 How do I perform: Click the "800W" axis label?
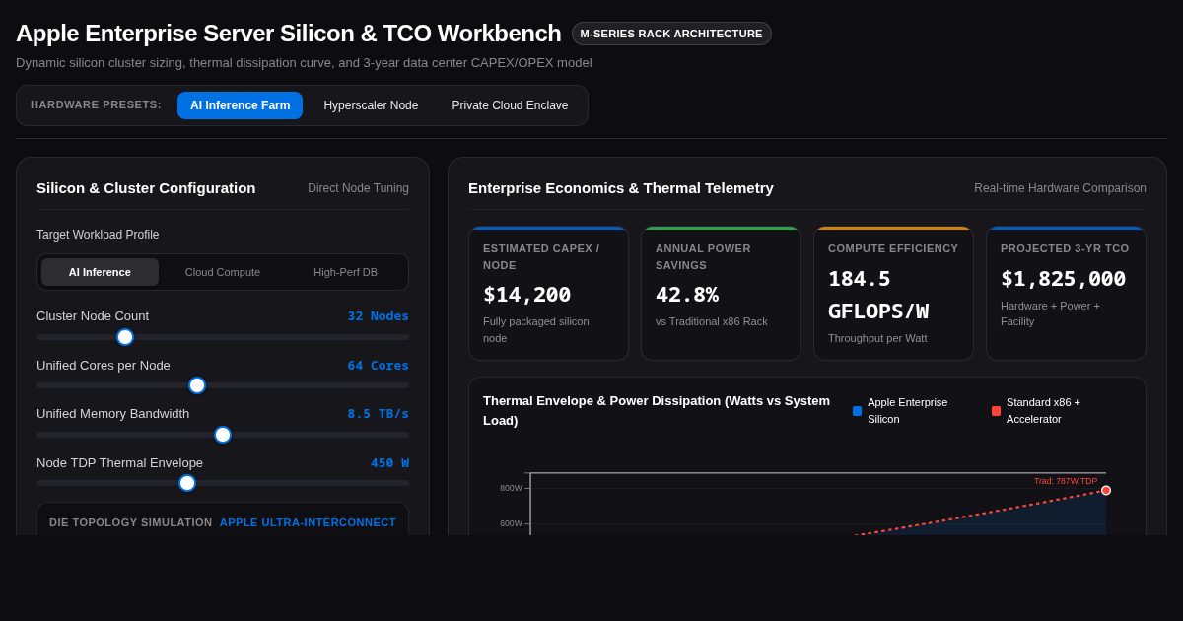pos(511,488)
